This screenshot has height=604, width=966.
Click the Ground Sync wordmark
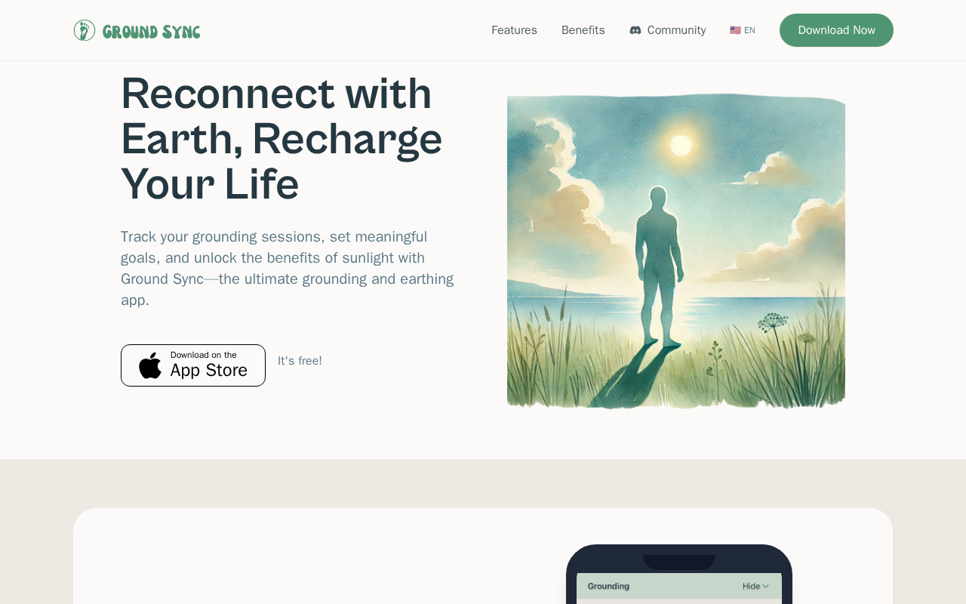[x=151, y=31]
